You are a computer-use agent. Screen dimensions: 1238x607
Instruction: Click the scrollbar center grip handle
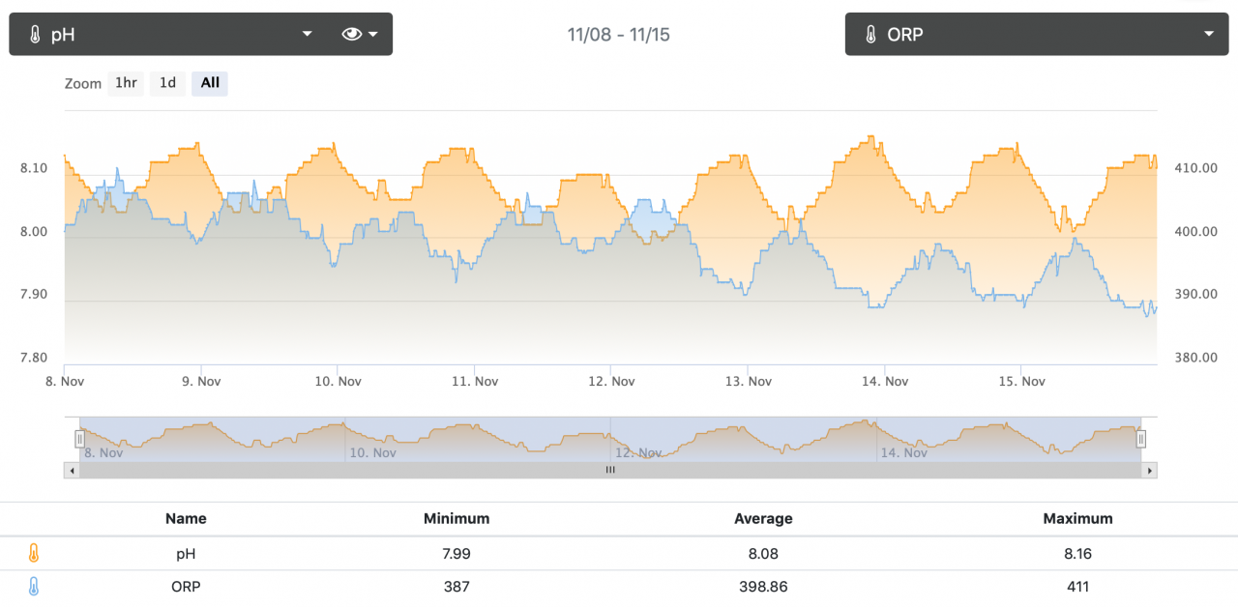click(610, 471)
